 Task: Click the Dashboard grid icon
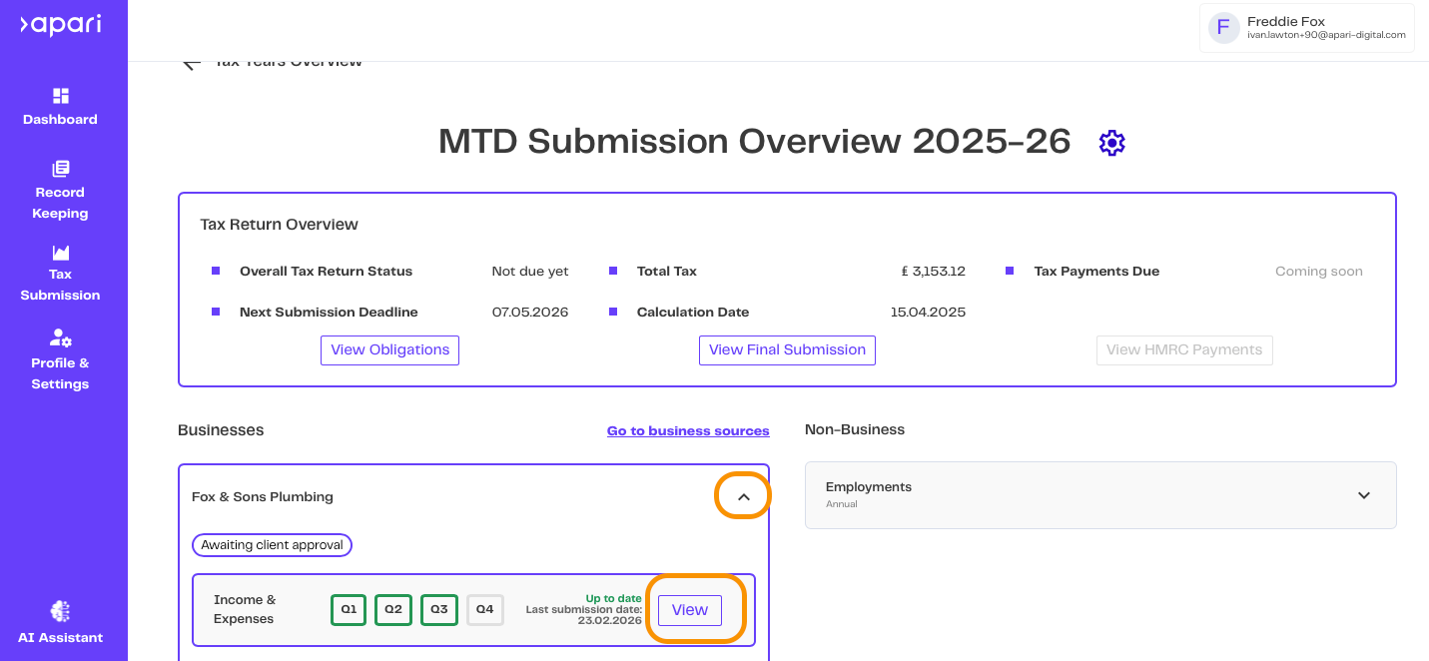[x=61, y=96]
